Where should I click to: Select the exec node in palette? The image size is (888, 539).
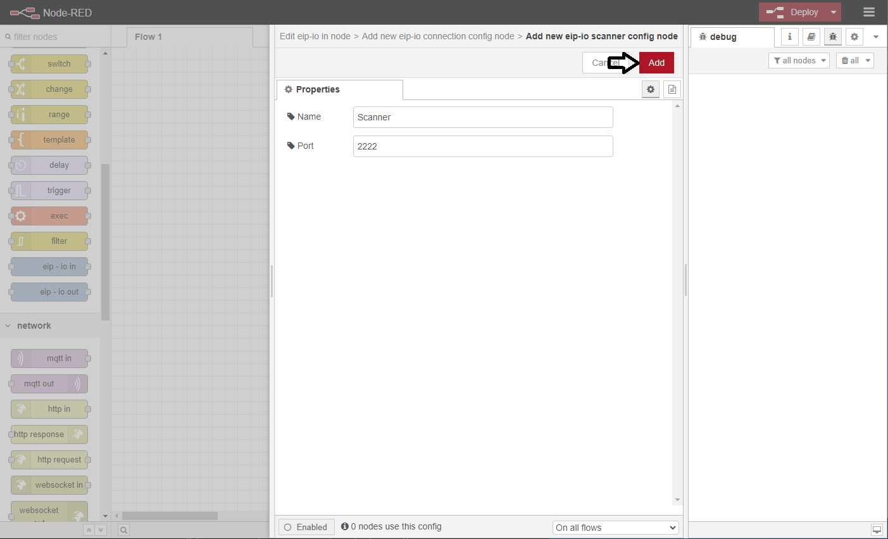49,216
